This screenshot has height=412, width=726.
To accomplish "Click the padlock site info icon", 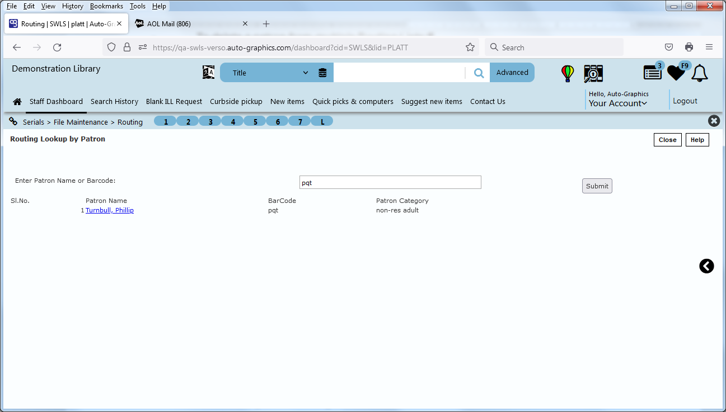I will click(127, 48).
